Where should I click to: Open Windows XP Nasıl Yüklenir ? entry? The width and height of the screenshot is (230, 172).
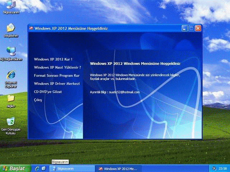[x=57, y=67]
